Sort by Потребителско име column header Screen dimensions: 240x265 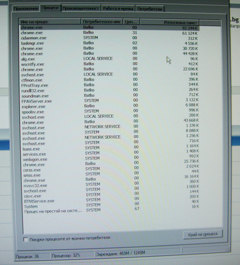102,22
